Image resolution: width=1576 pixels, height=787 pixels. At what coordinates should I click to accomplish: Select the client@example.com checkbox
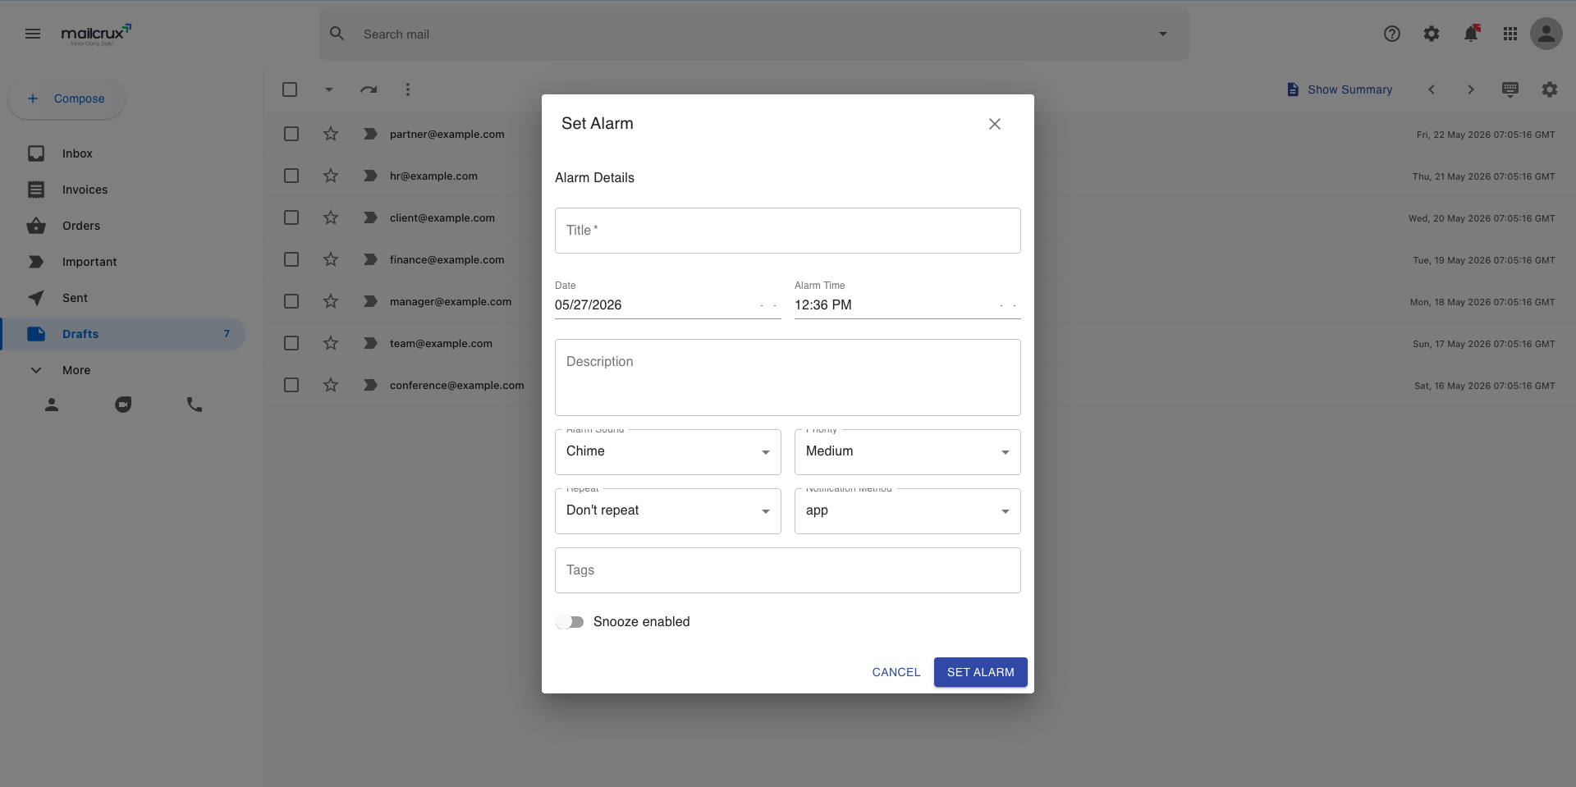[x=291, y=217]
